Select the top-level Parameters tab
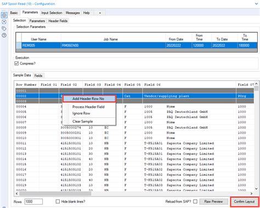This screenshot has height=208, width=260. [x=30, y=13]
